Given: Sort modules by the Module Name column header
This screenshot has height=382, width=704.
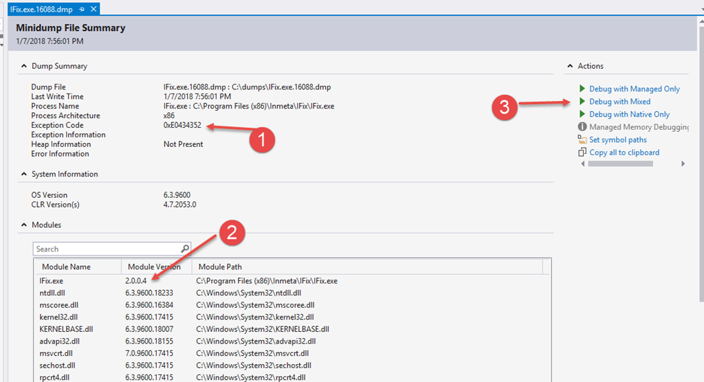Looking at the screenshot, I should [66, 267].
